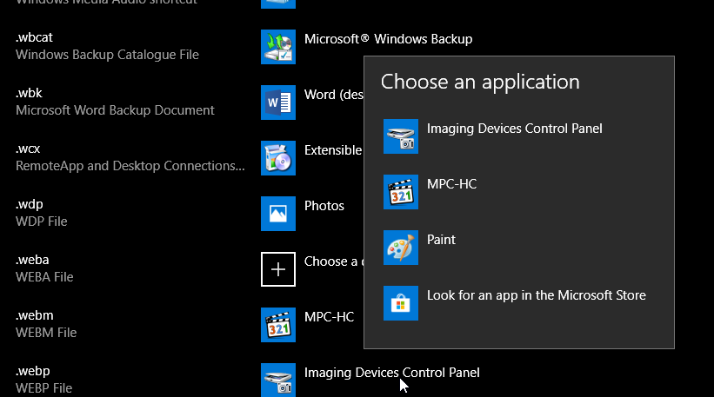Click 'Photos' default app label

tap(324, 206)
